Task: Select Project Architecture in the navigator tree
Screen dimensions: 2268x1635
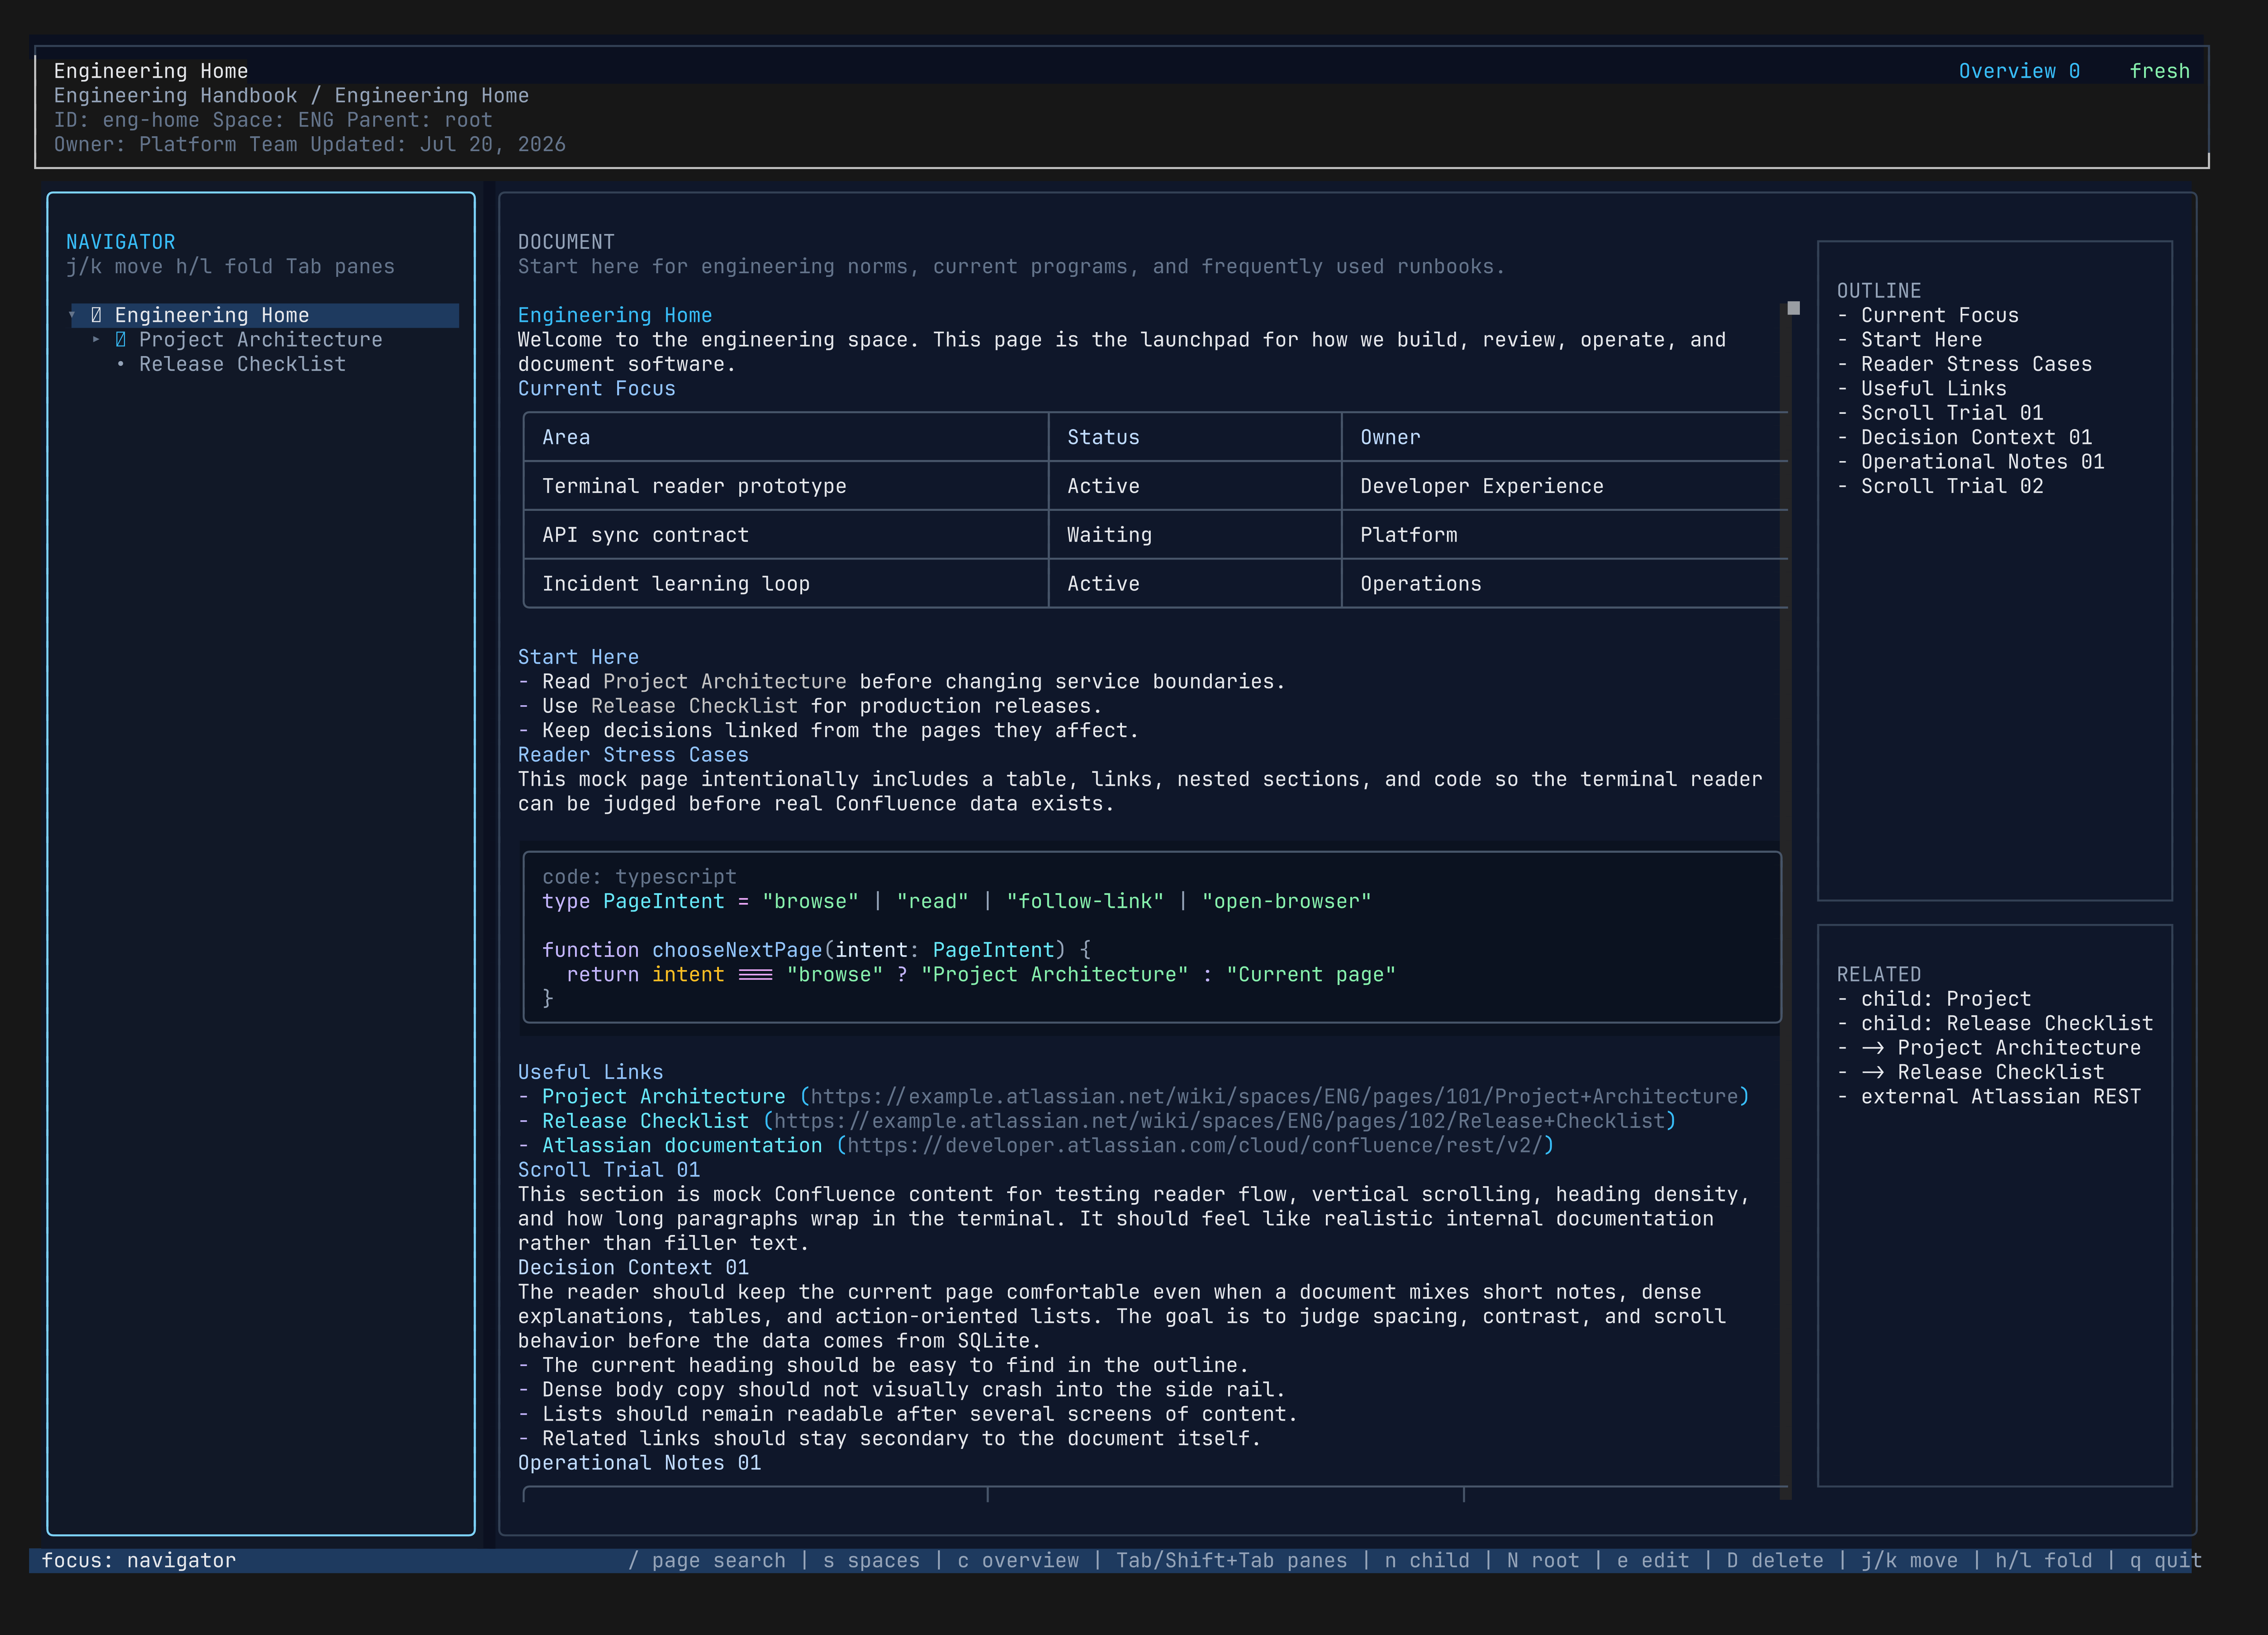Action: coord(261,340)
